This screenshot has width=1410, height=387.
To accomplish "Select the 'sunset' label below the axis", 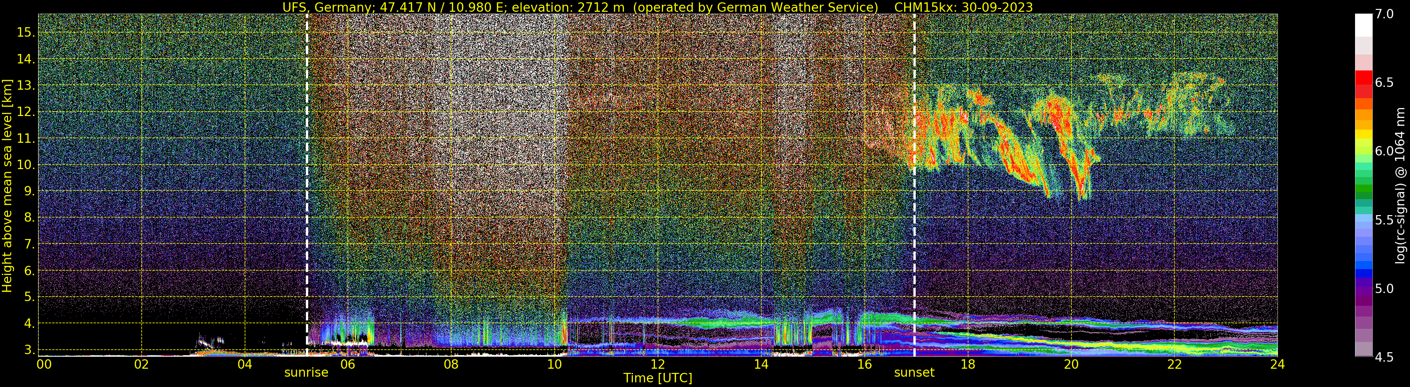I will [914, 373].
